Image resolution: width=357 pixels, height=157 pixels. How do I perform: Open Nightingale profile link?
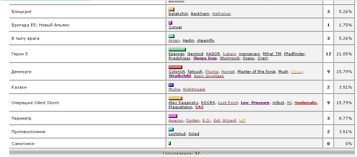[x=194, y=89]
